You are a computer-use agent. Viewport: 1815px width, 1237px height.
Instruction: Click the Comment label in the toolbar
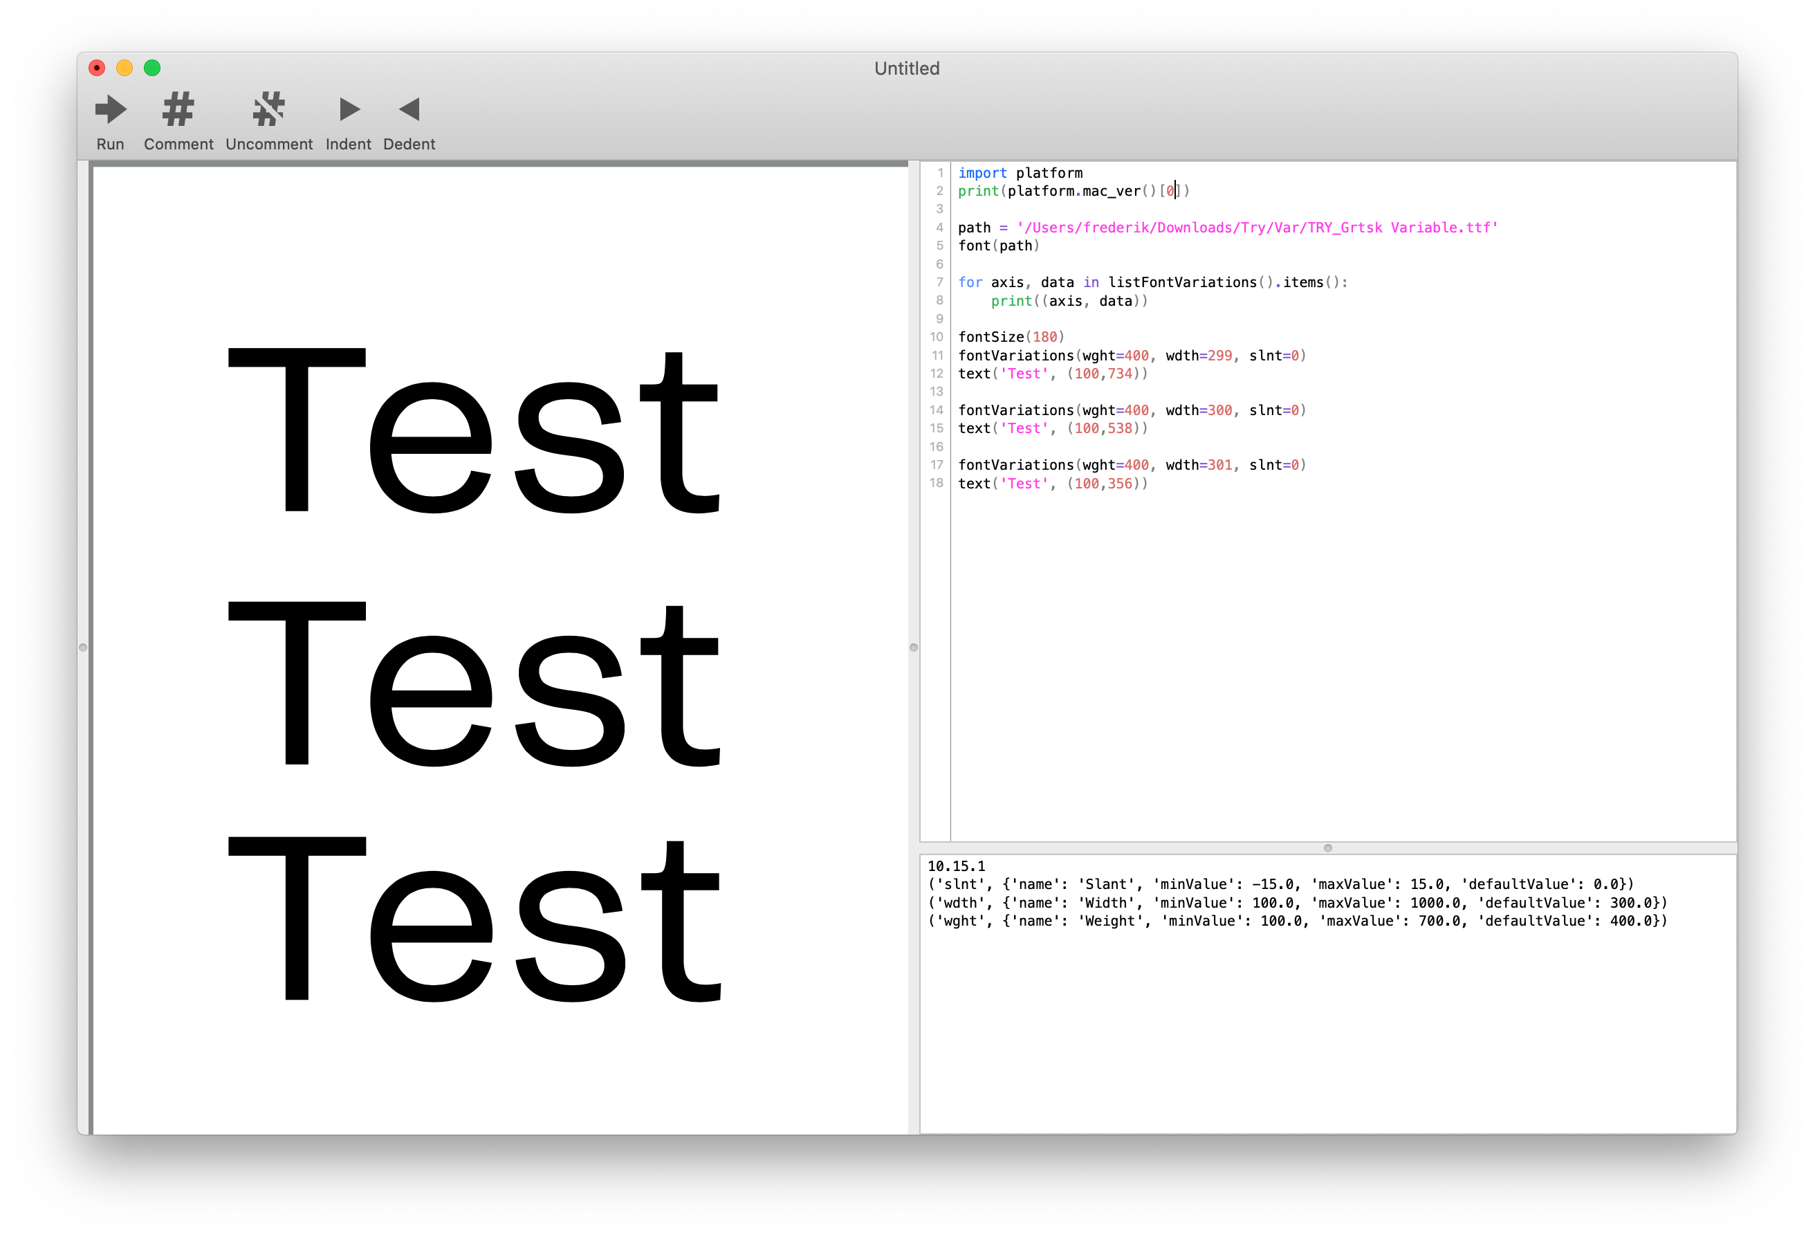177,144
